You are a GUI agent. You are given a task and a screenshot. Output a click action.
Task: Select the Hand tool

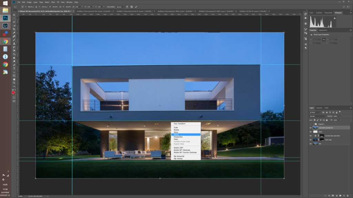[x=14, y=79]
